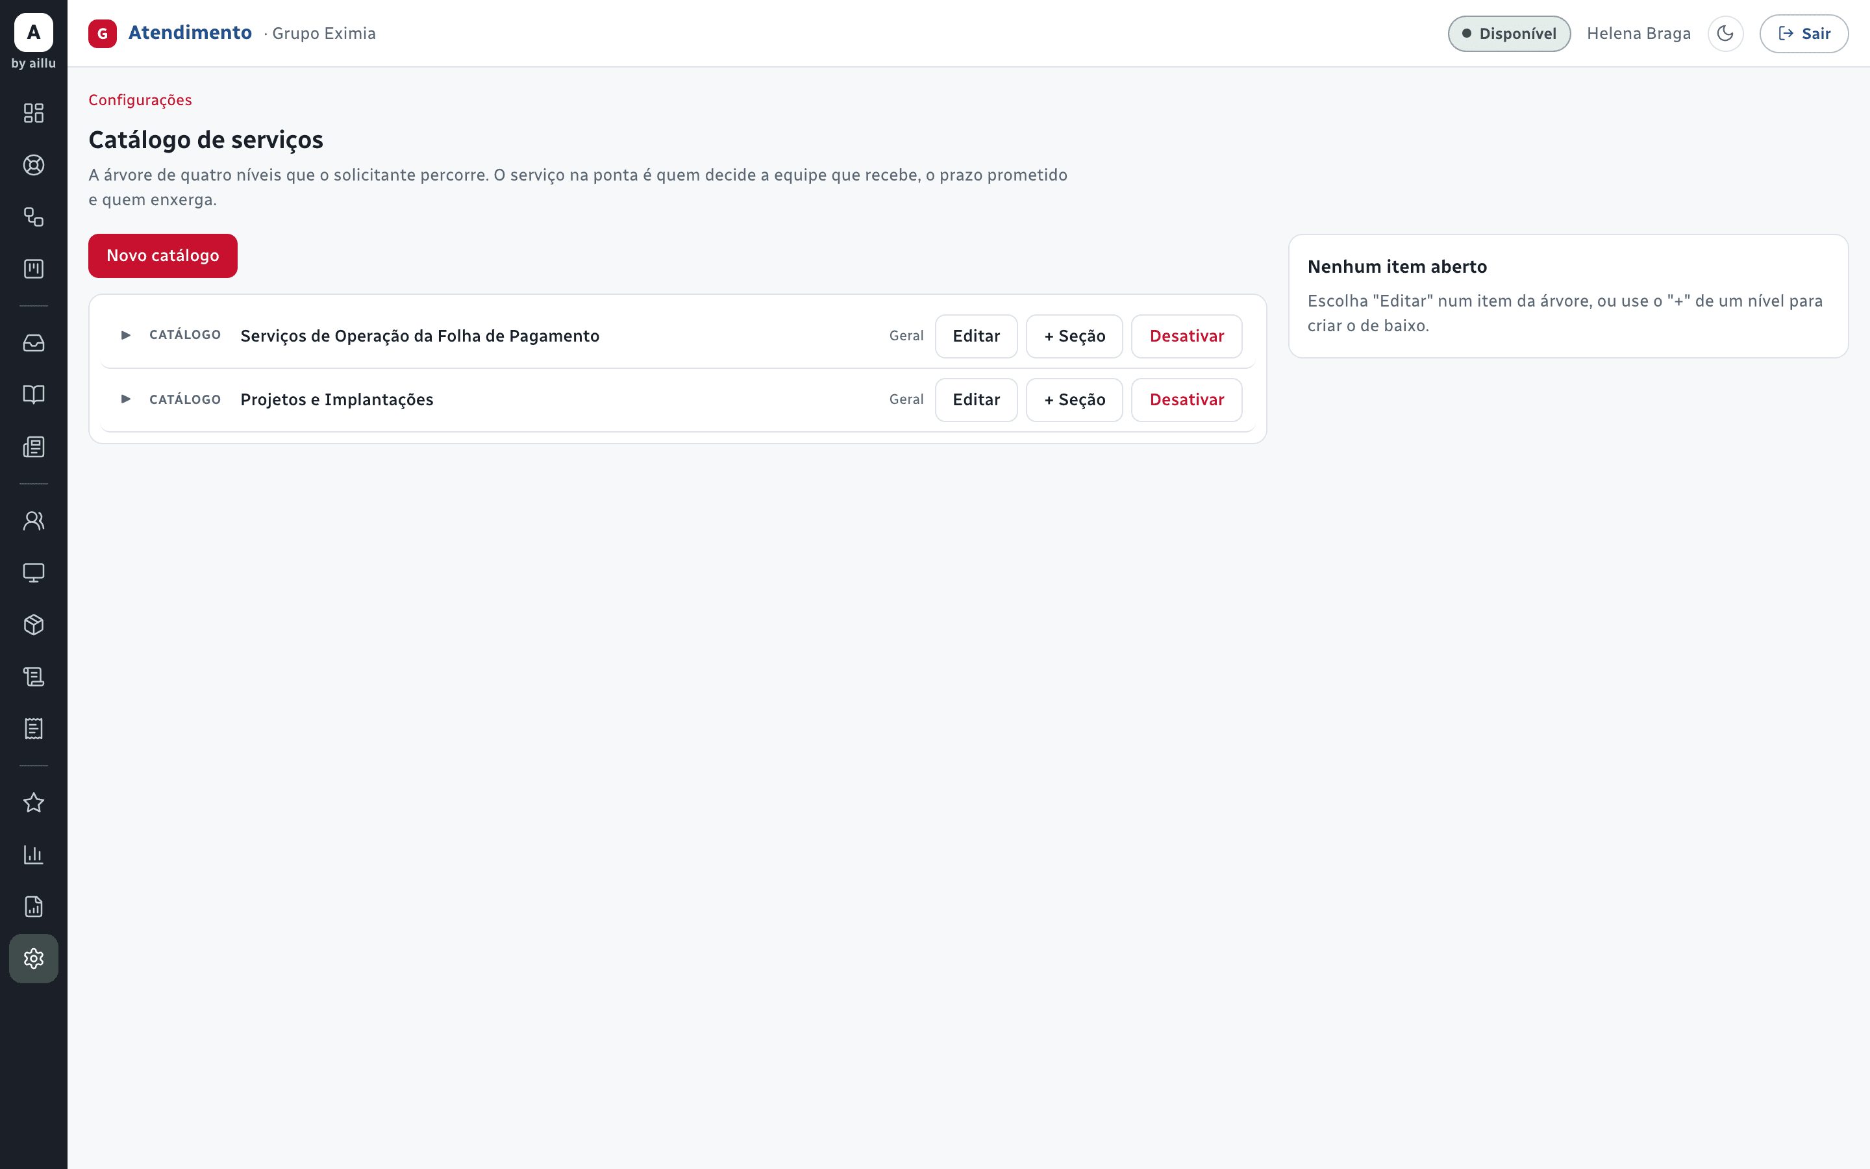Change the Disponível availability status
This screenshot has width=1870, height=1169.
click(x=1509, y=33)
